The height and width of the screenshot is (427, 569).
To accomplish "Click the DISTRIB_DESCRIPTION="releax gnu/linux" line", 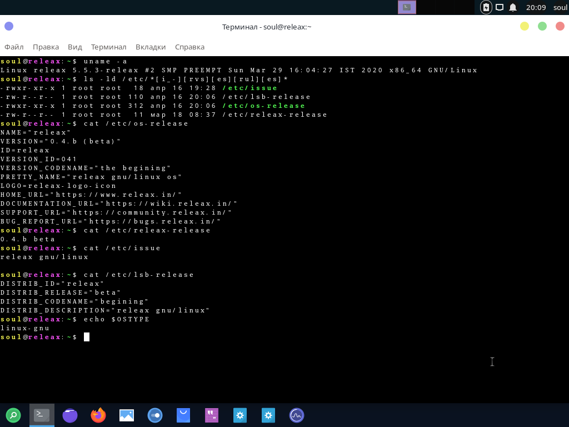I will coord(105,310).
